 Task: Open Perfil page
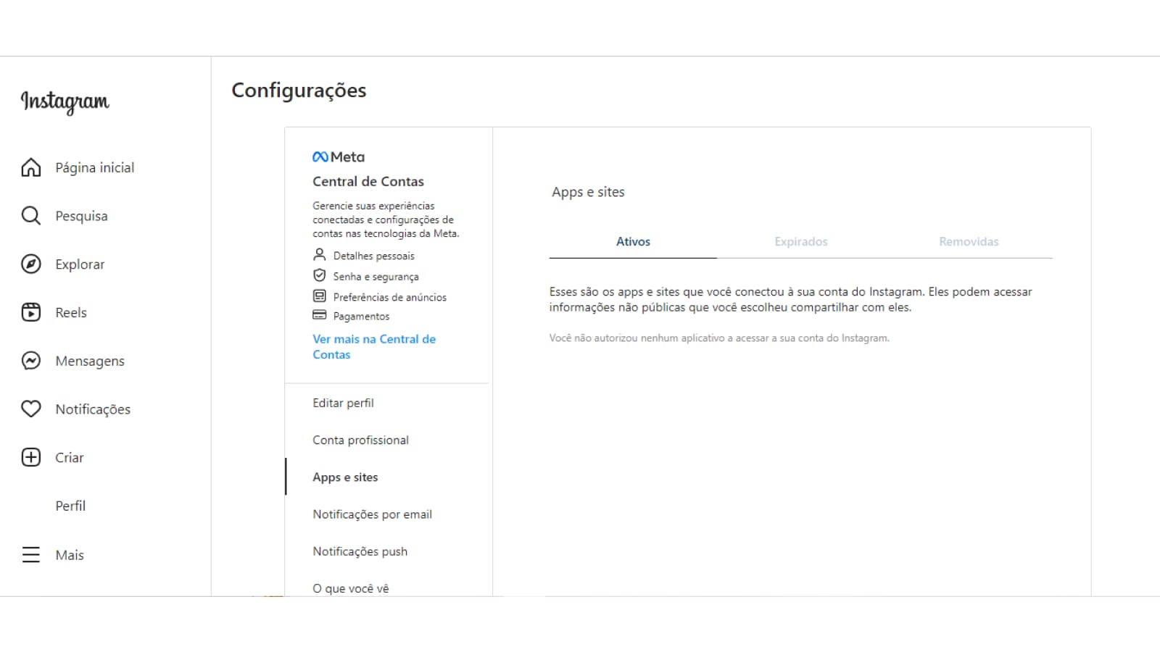(x=70, y=506)
